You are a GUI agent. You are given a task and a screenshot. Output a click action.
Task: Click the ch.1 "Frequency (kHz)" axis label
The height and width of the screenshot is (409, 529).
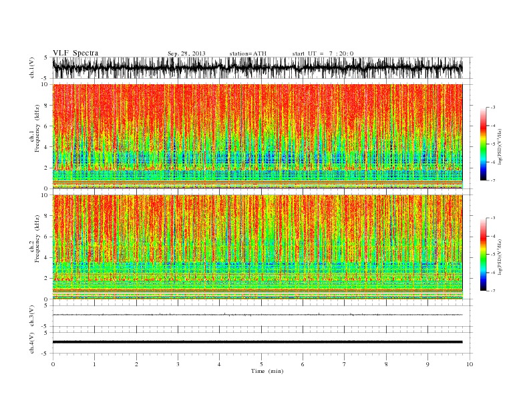(37, 128)
